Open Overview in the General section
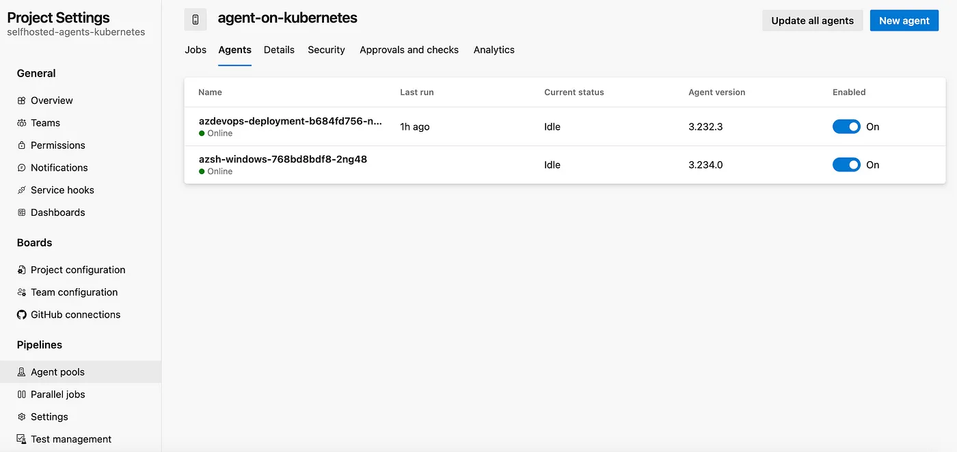 pyautogui.click(x=52, y=100)
